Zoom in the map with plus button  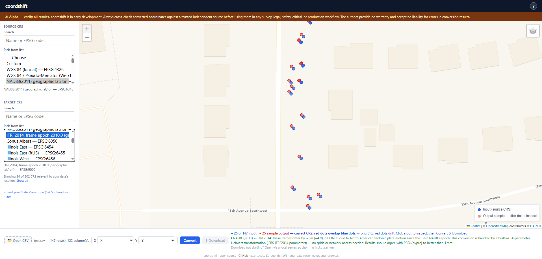[x=87, y=29]
